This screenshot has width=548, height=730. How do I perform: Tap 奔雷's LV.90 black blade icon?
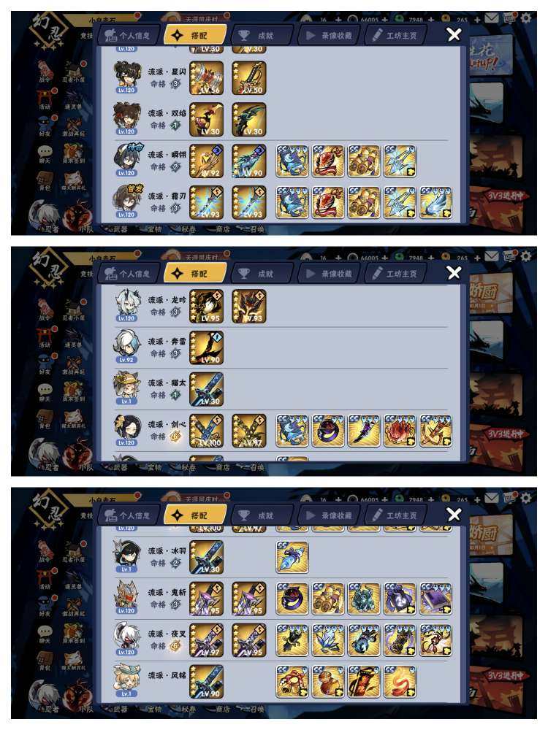tap(207, 347)
